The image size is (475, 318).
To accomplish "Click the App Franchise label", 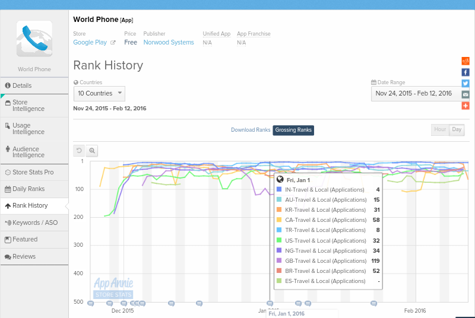I will point(254,34).
